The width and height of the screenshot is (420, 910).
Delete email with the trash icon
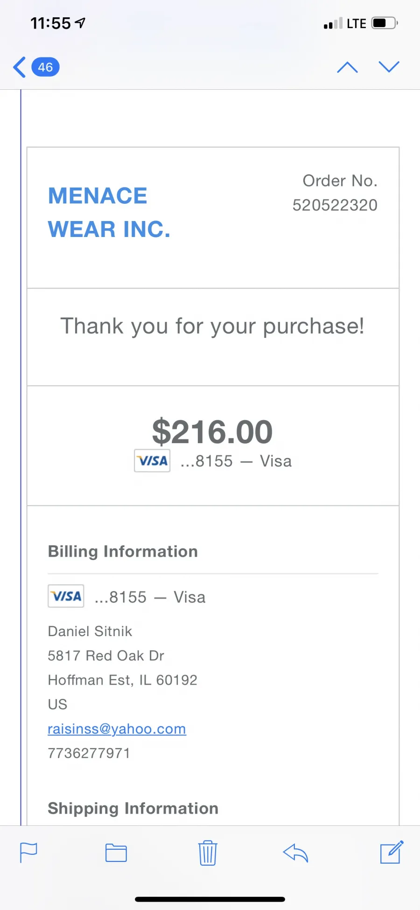tap(208, 853)
